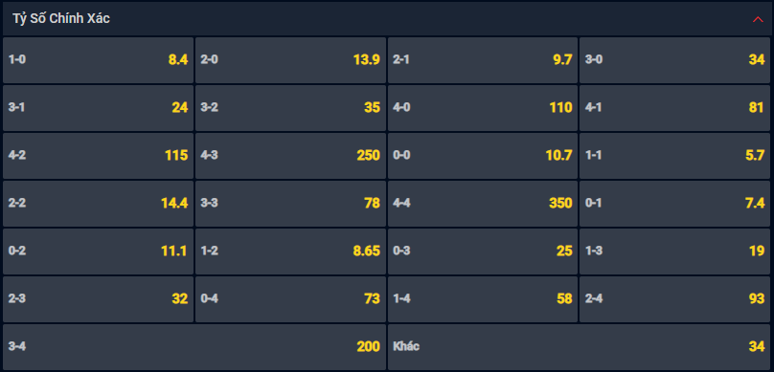The width and height of the screenshot is (774, 372).
Task: Pick the Khác option at 34
Action: (x=579, y=347)
